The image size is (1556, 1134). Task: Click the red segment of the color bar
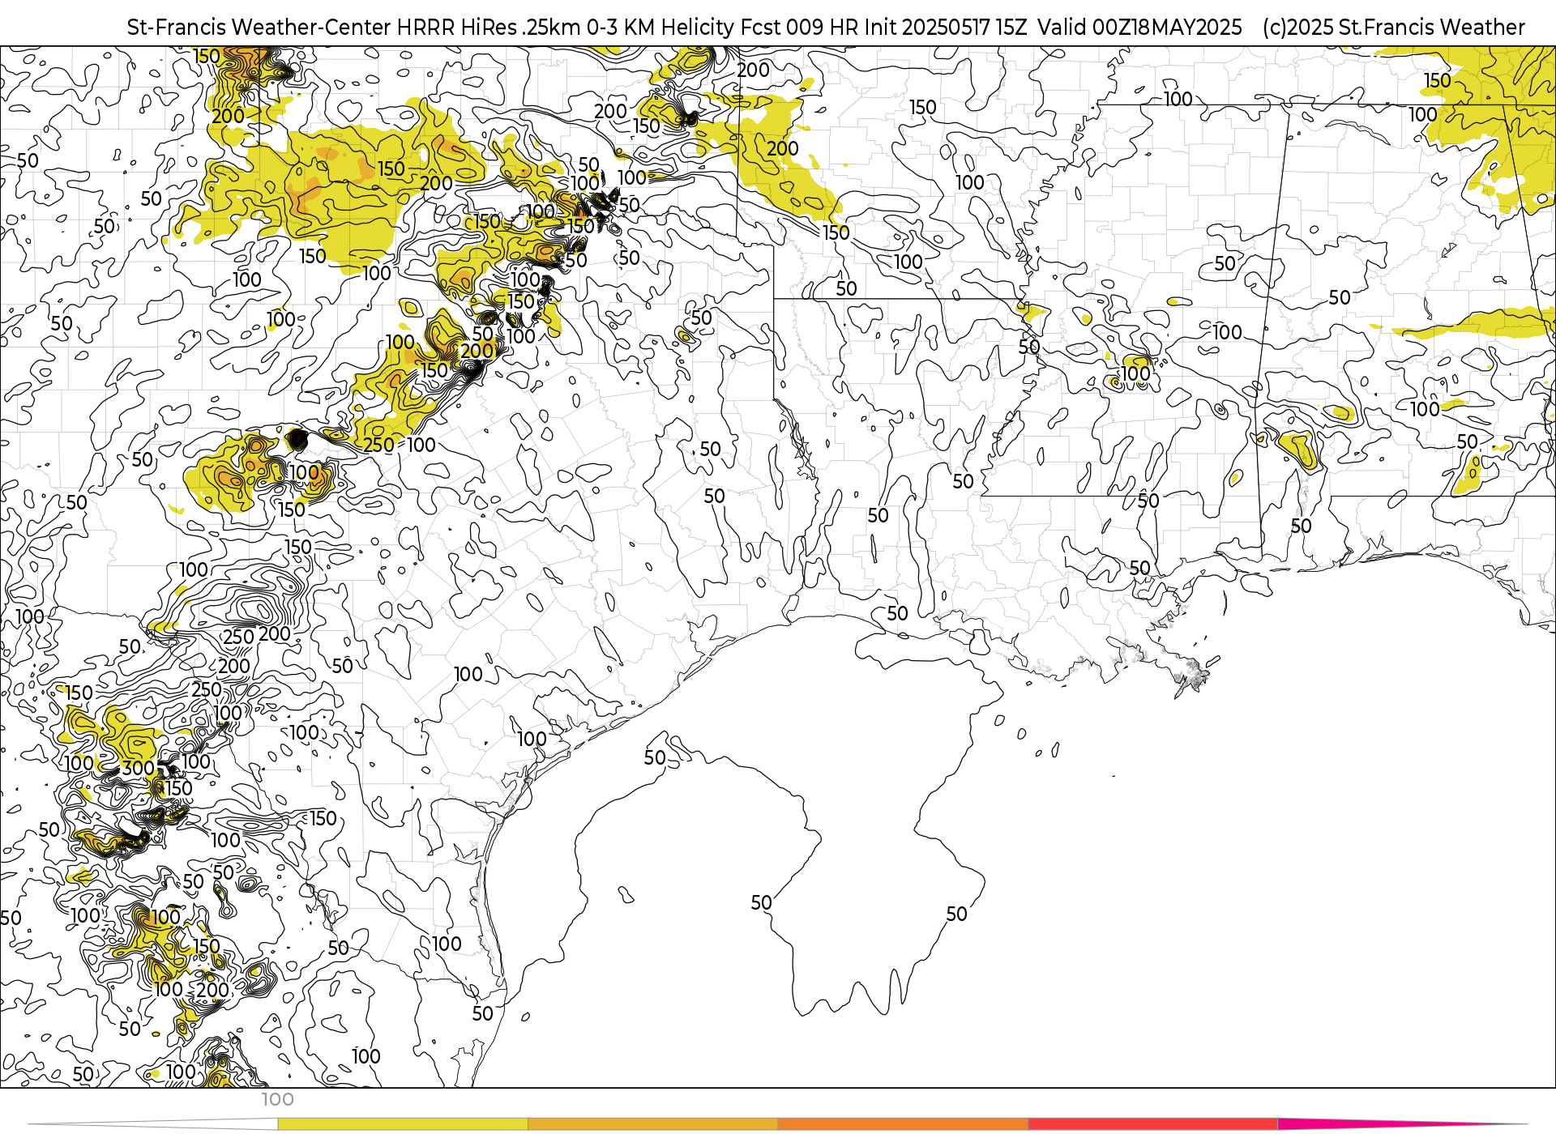pos(1152,1124)
